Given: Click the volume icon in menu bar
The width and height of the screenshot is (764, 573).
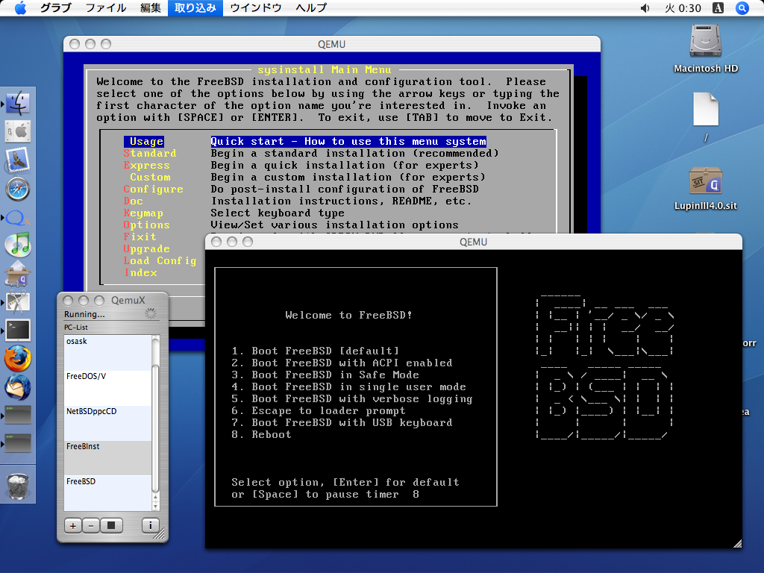Looking at the screenshot, I should tap(645, 7).
